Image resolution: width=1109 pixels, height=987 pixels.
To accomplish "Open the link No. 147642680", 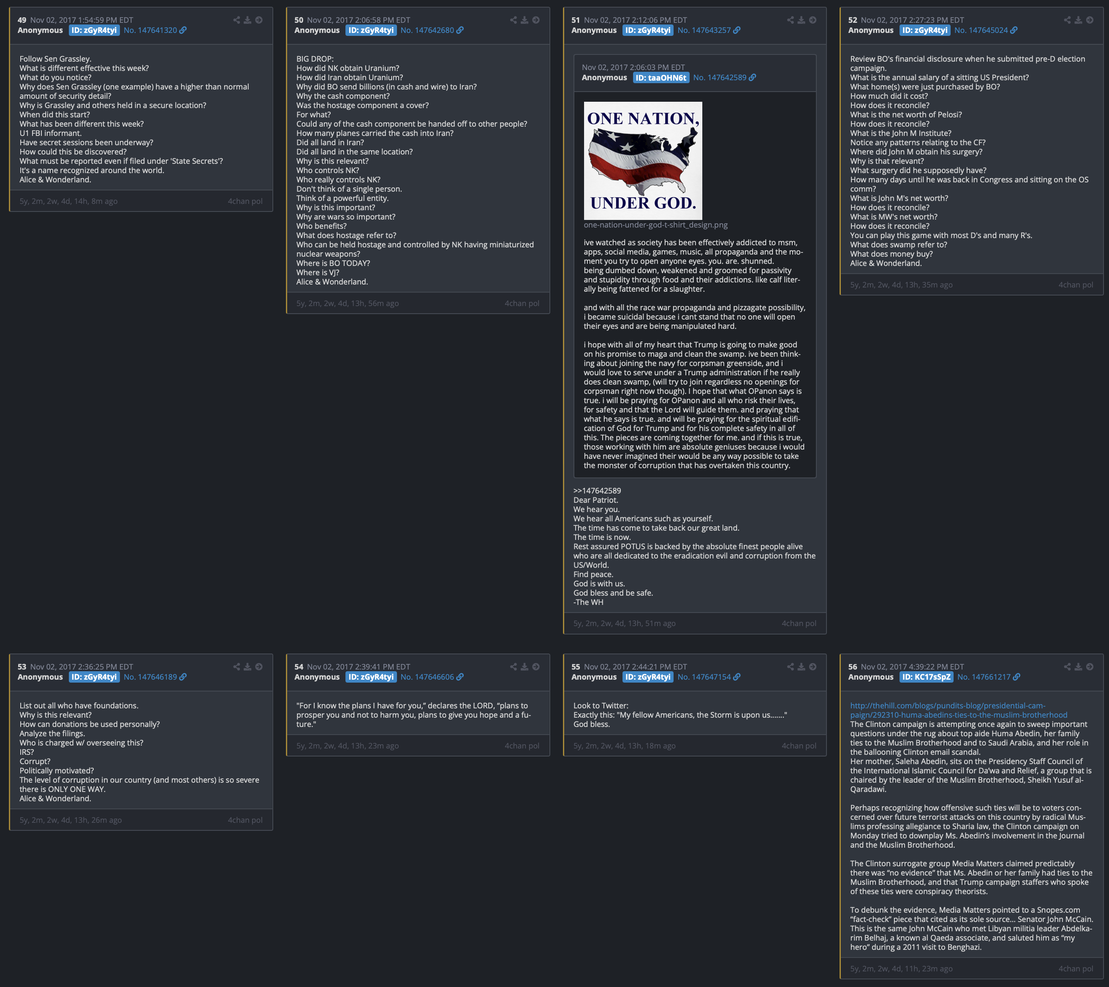I will 432,30.
